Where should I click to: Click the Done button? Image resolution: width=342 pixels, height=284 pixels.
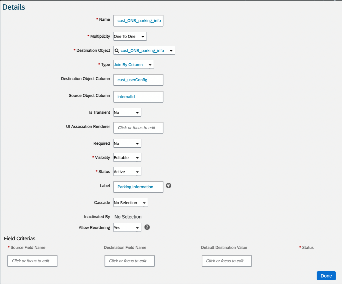[326, 276]
